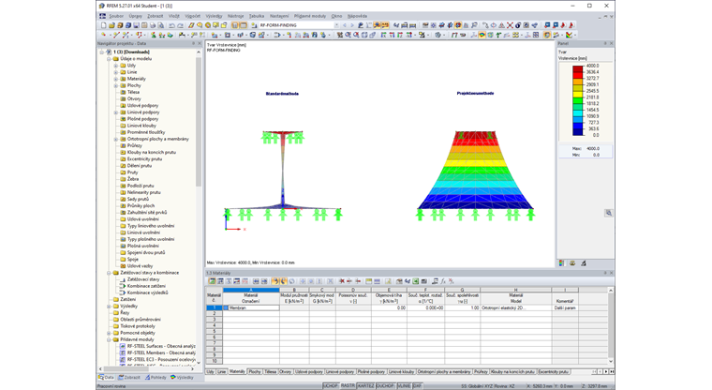Click the print icon in toolbar
712x390 pixels.
pyautogui.click(x=153, y=25)
